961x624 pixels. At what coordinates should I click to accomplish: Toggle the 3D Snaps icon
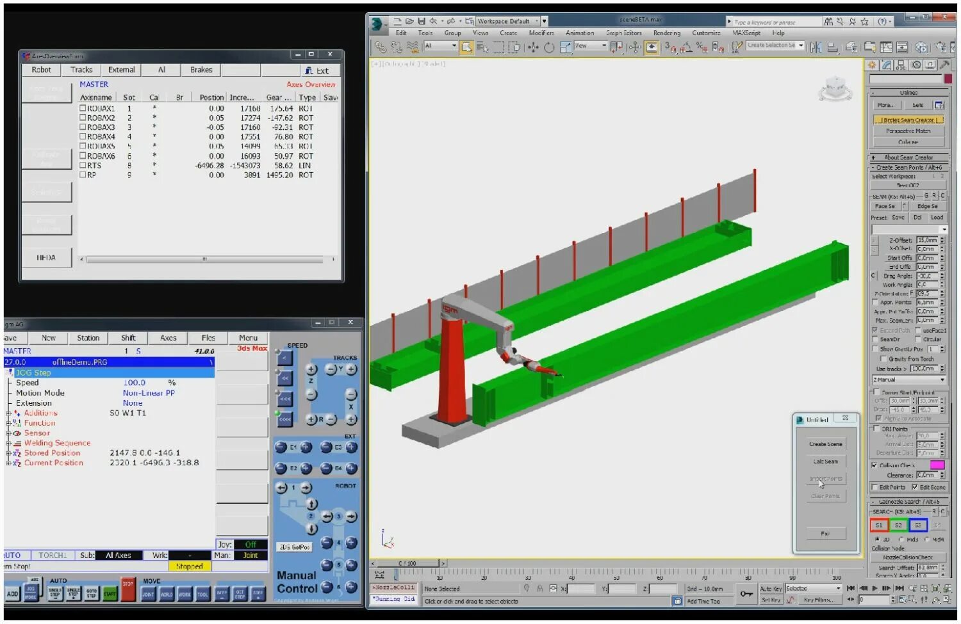click(669, 47)
